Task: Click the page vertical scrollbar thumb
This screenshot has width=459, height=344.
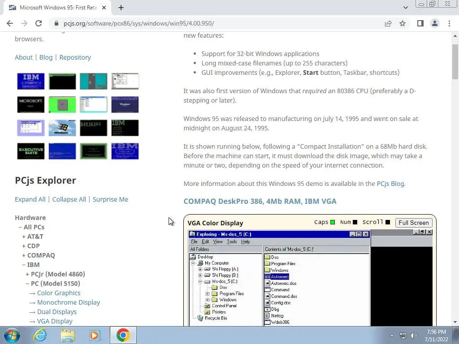Action: [x=455, y=62]
